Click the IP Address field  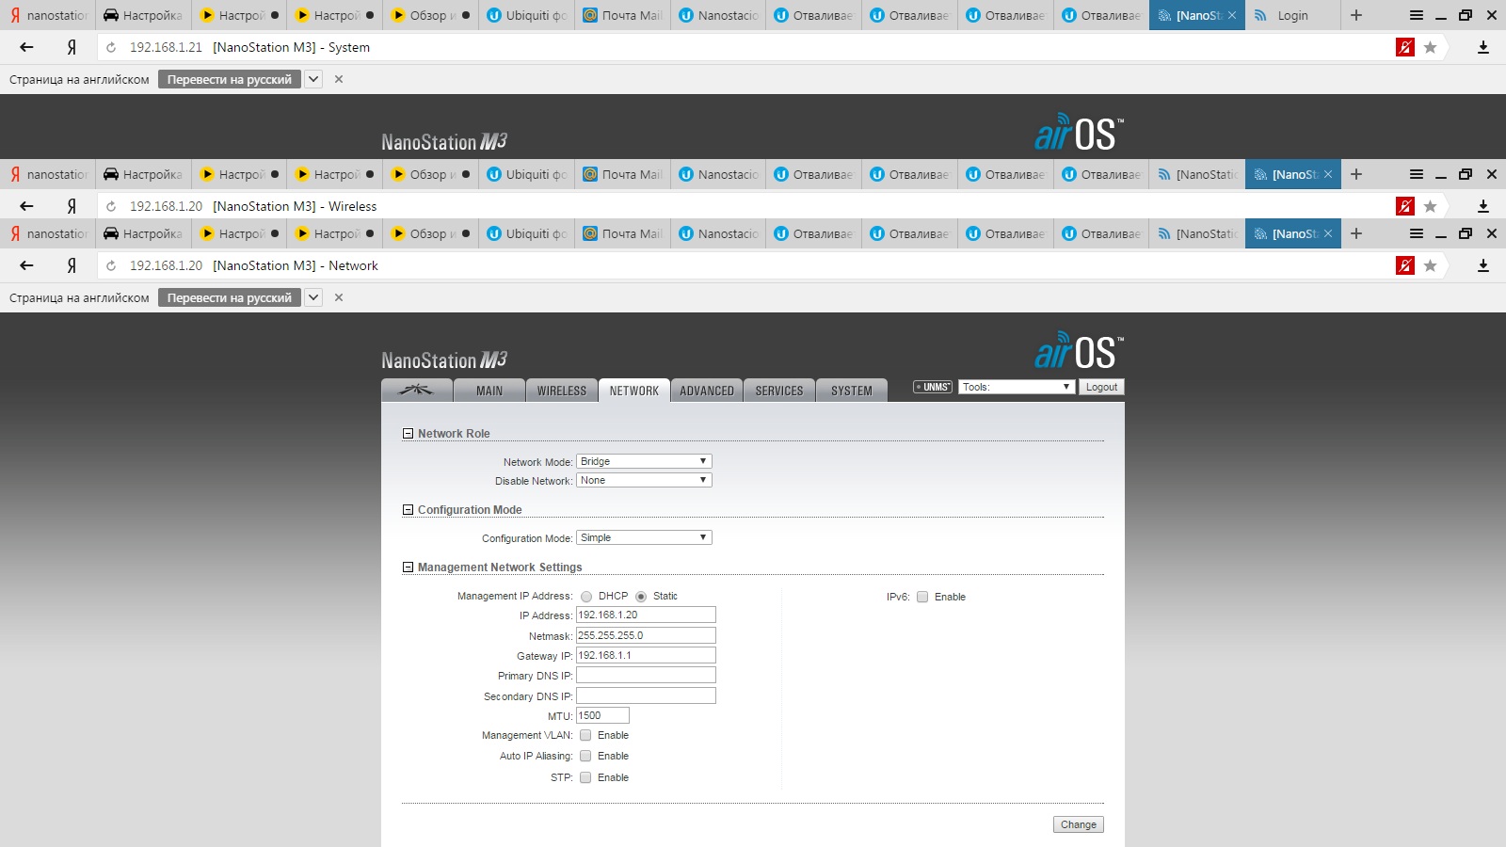coord(646,615)
